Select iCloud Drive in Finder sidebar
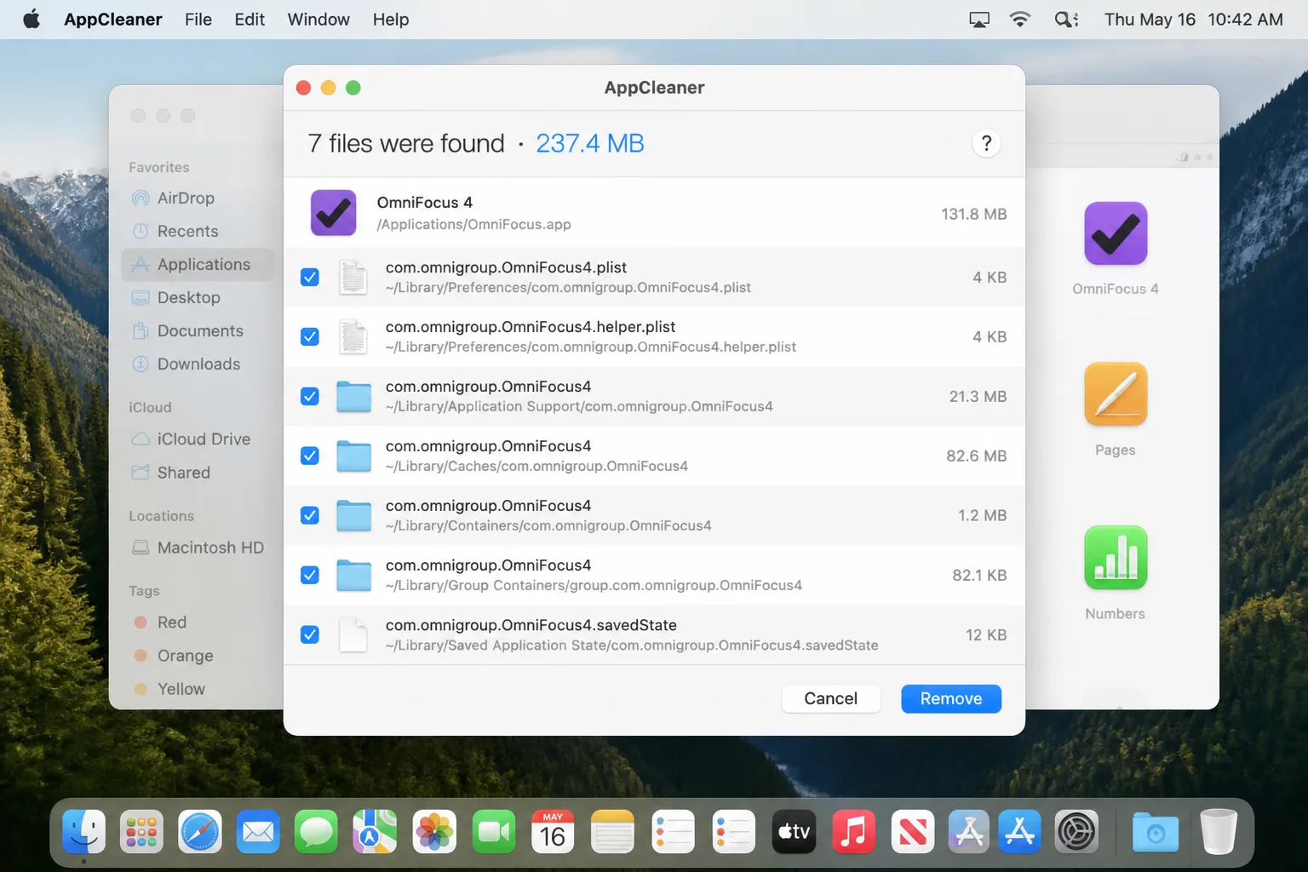 click(x=198, y=439)
